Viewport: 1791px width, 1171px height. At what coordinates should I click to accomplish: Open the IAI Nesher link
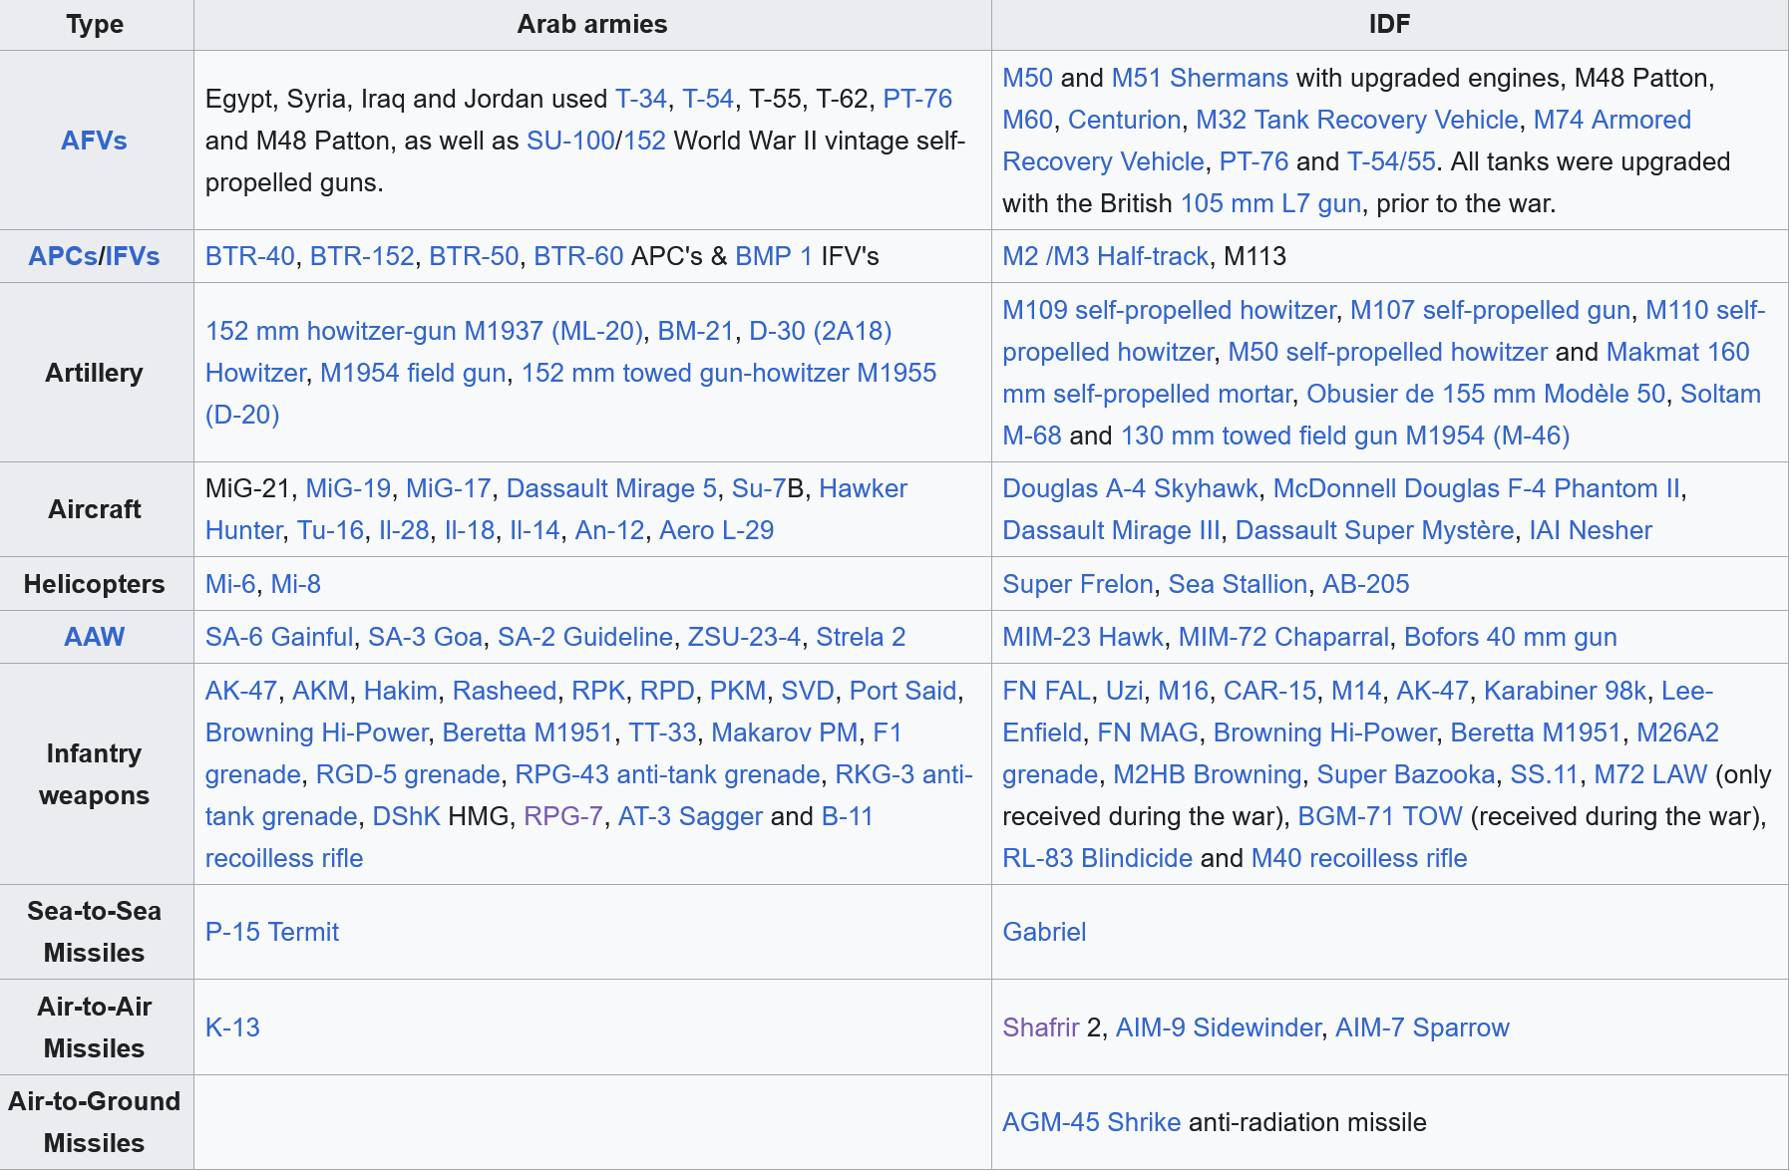(1590, 530)
